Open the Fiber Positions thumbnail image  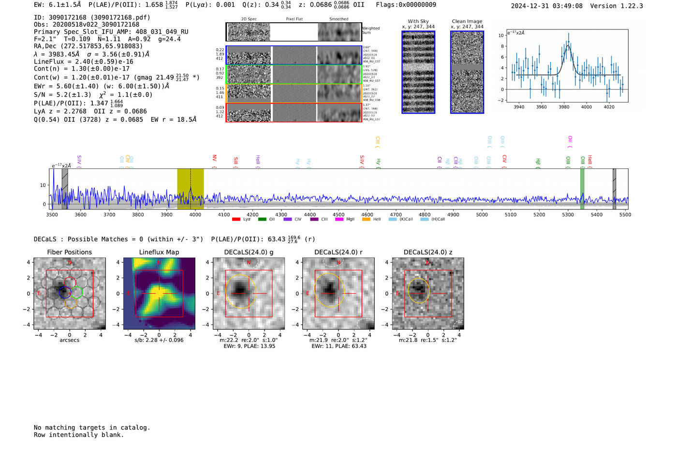point(70,294)
